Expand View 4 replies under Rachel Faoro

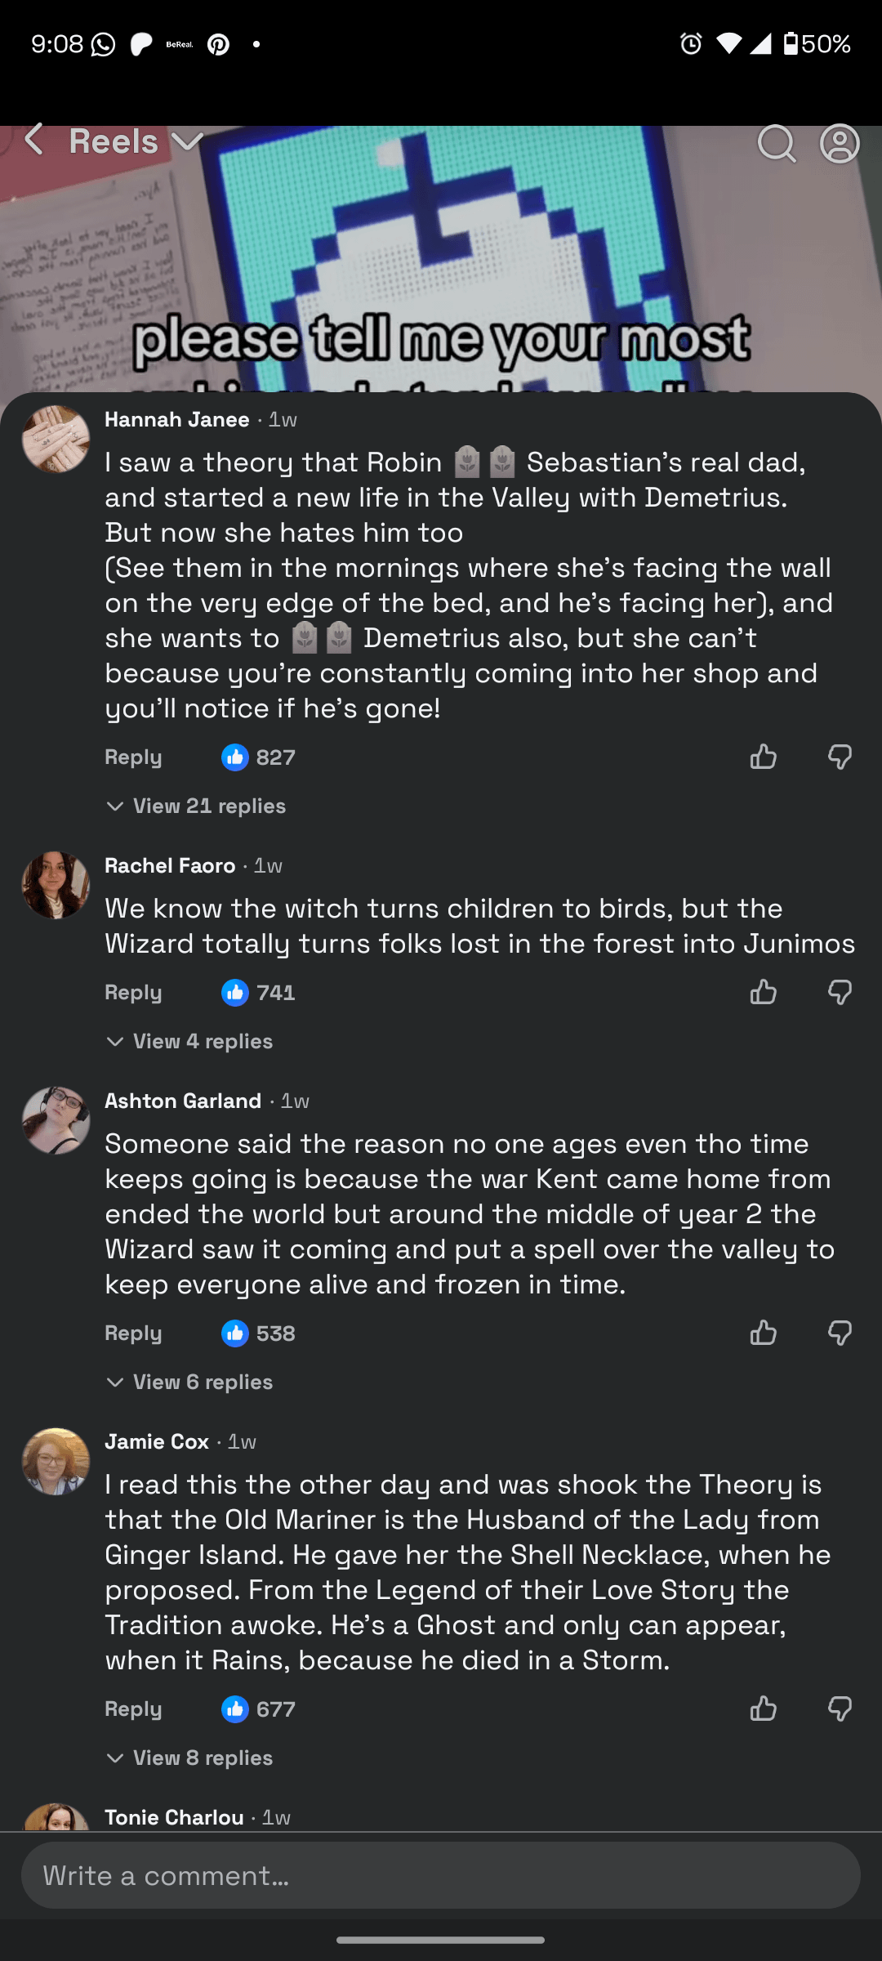point(190,1042)
